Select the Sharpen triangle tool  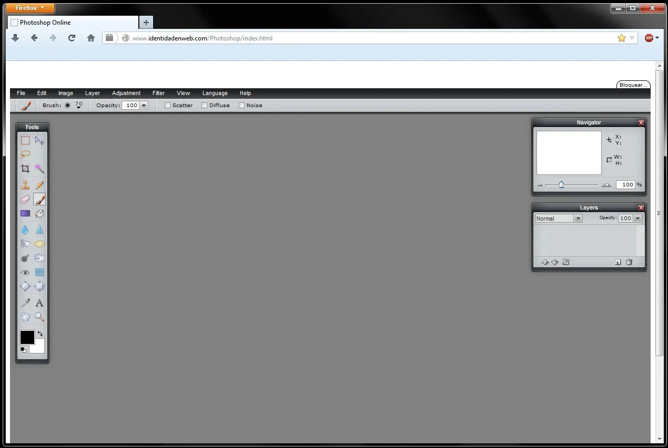point(39,230)
